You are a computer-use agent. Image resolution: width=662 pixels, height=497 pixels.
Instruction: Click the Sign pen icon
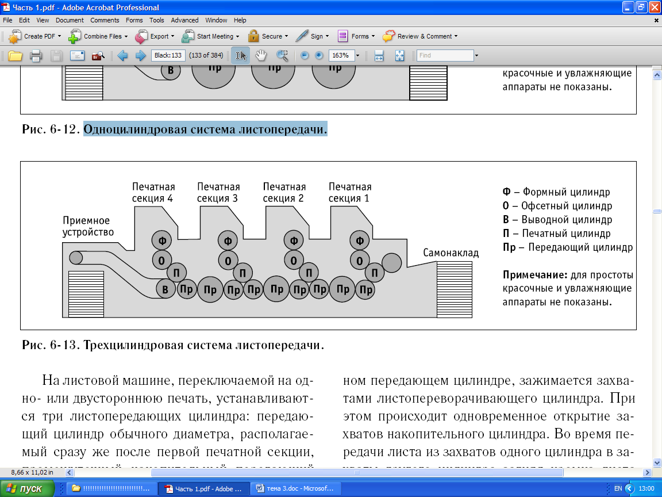302,36
